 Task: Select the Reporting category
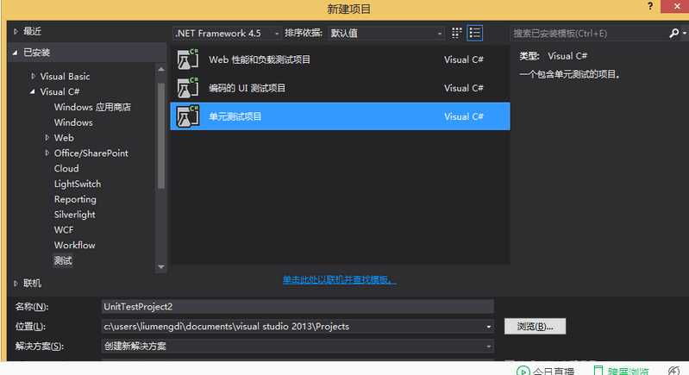coord(75,199)
